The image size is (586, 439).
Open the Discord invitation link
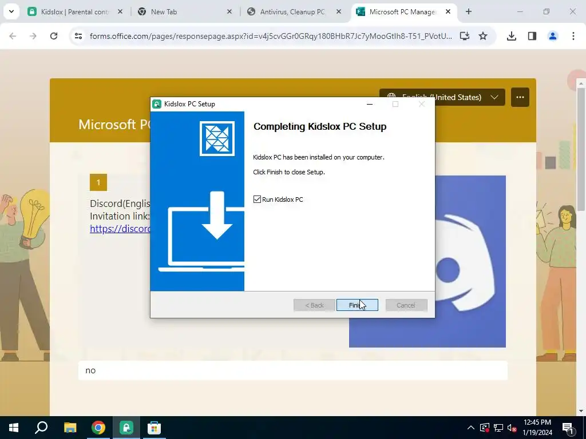(120, 229)
